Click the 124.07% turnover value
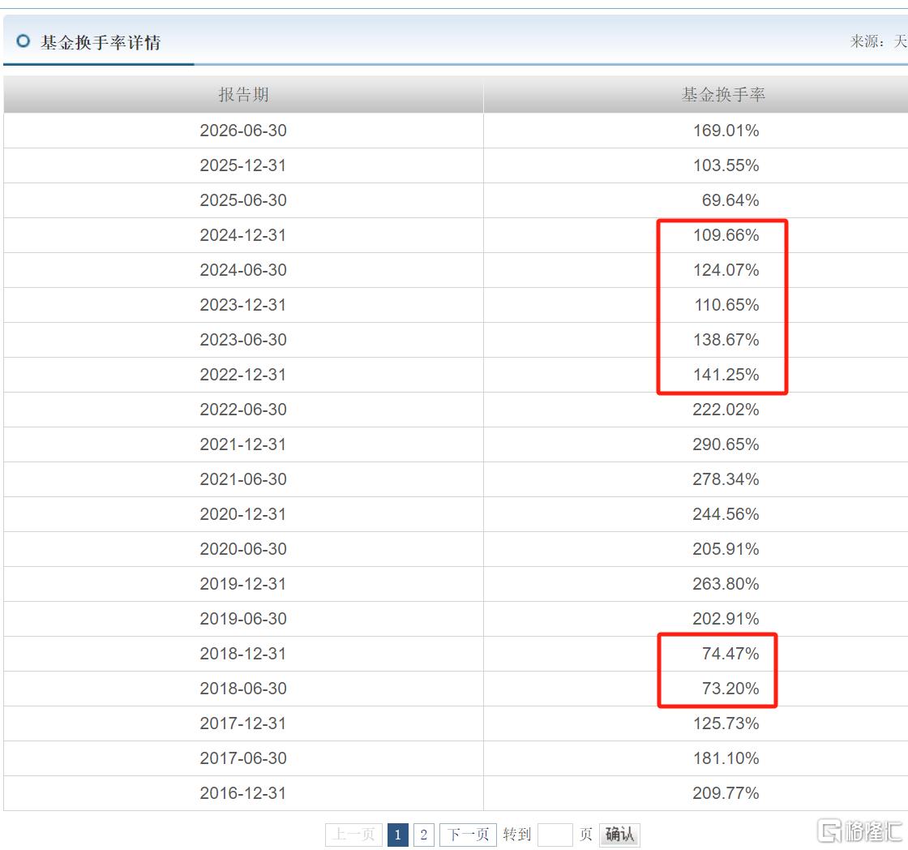The width and height of the screenshot is (908, 850). 726,270
